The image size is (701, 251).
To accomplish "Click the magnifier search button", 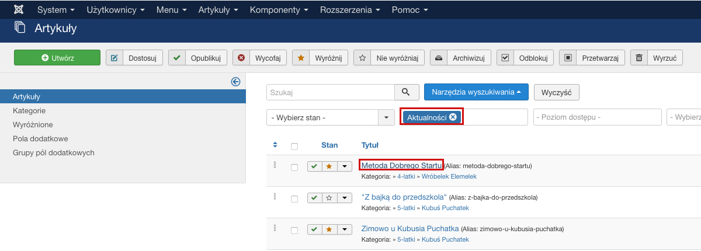I will 407,92.
